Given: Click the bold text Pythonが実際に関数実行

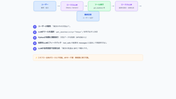Looking at the screenshot, I should [48, 37].
